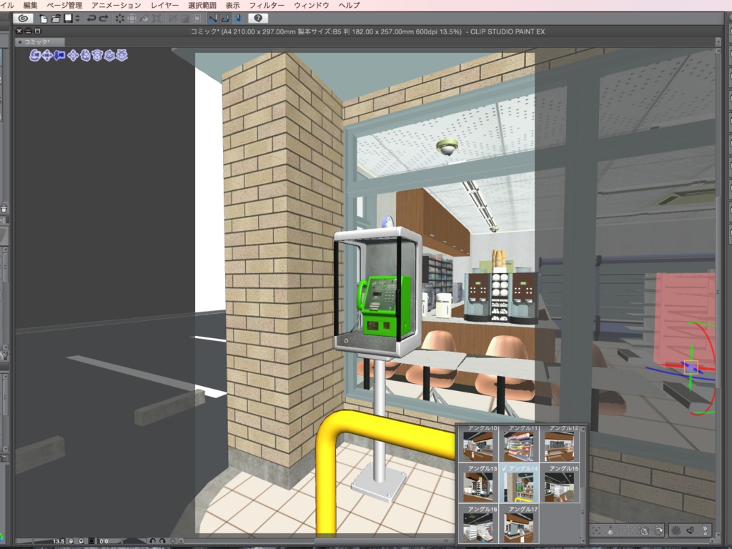
Task: Open the ヘルプ menu
Action: pyautogui.click(x=349, y=5)
